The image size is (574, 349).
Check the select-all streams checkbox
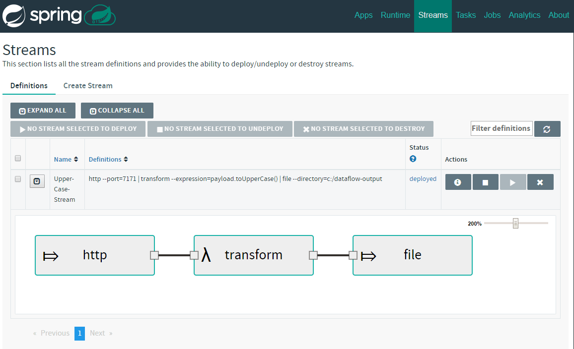click(18, 158)
